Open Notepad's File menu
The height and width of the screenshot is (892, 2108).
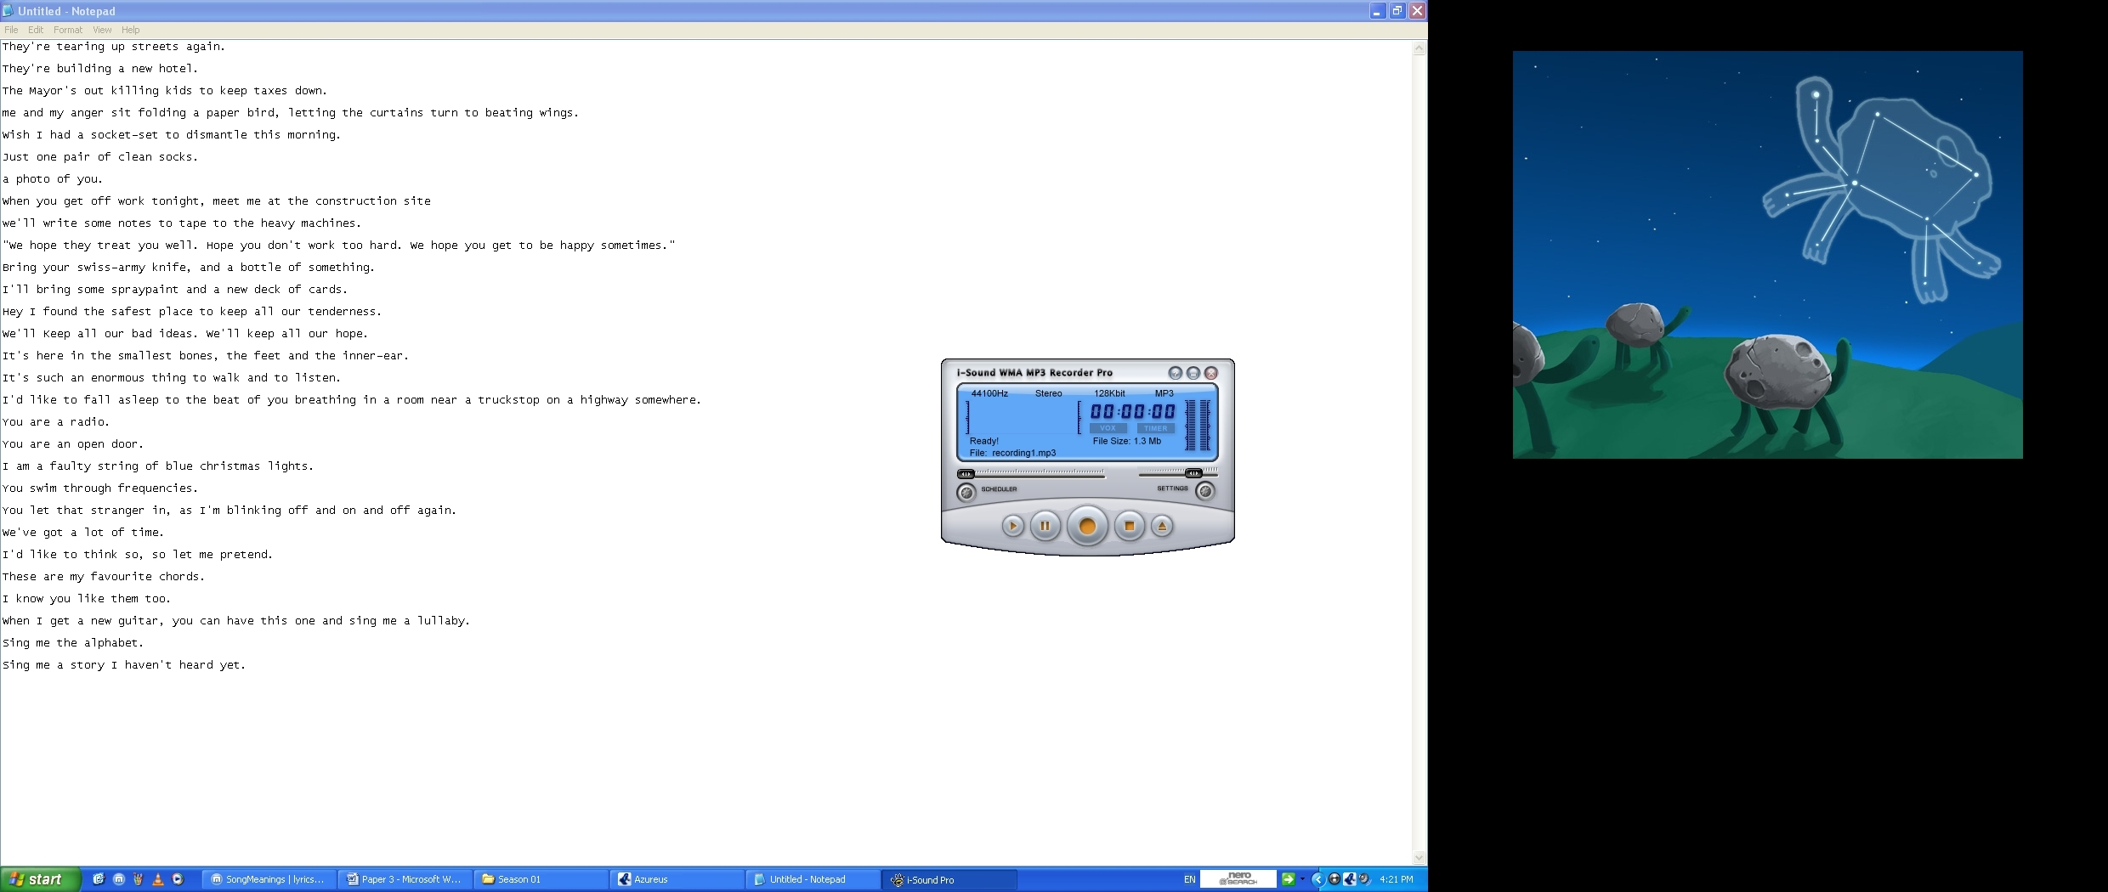pyautogui.click(x=11, y=30)
